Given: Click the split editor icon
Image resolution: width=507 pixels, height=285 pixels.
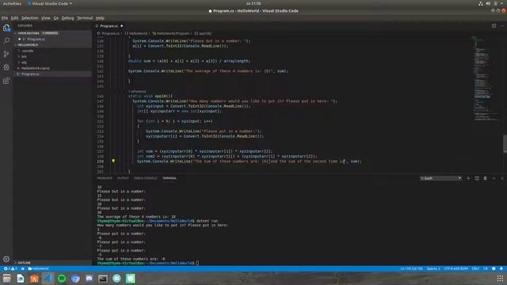Looking at the screenshot, I should [x=494, y=26].
